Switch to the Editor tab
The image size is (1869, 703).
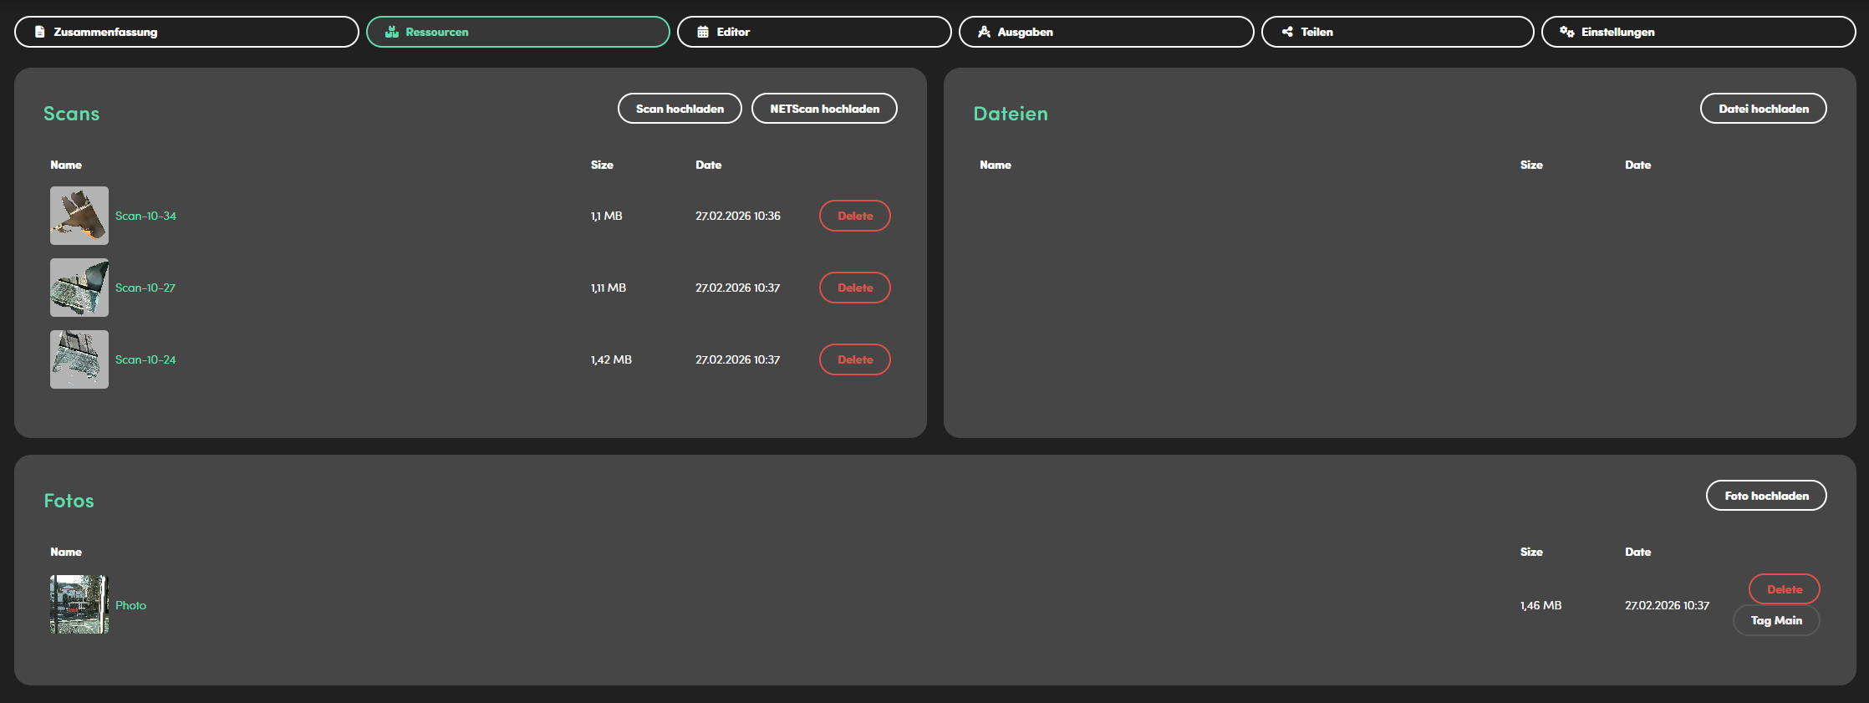tap(813, 32)
